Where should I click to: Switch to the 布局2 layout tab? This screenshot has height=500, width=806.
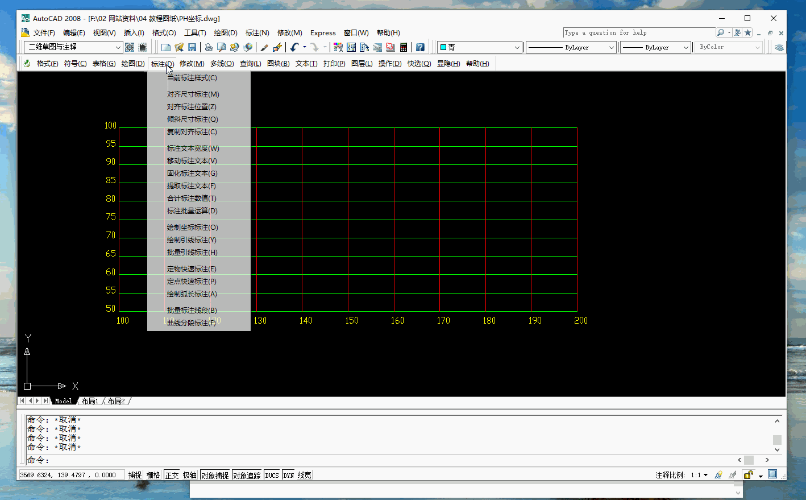click(117, 401)
